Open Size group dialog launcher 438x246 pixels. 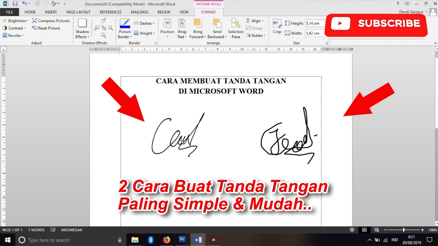click(x=327, y=43)
